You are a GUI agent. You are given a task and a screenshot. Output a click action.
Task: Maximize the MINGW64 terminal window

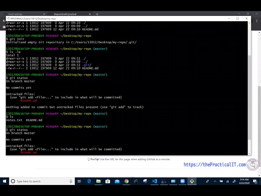click(x=238, y=18)
